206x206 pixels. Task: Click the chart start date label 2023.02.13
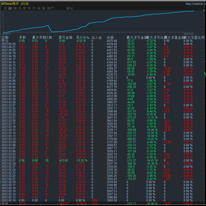pyautogui.click(x=6, y=34)
